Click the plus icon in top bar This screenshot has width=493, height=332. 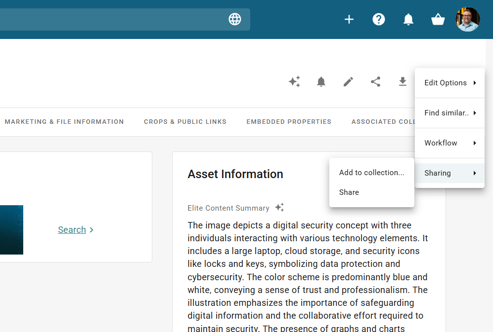pos(349,19)
